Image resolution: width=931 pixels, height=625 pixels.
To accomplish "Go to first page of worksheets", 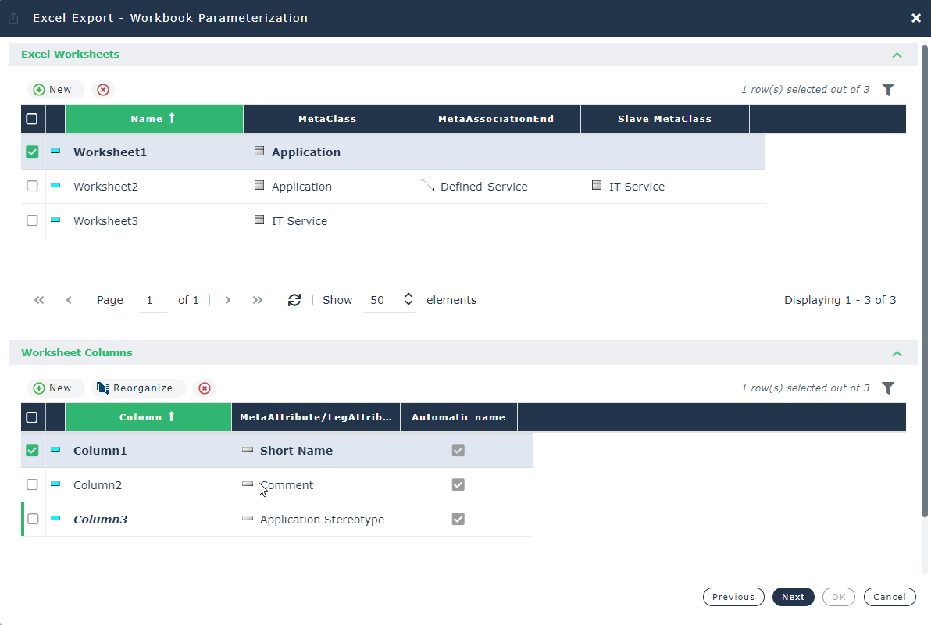I will pos(39,300).
